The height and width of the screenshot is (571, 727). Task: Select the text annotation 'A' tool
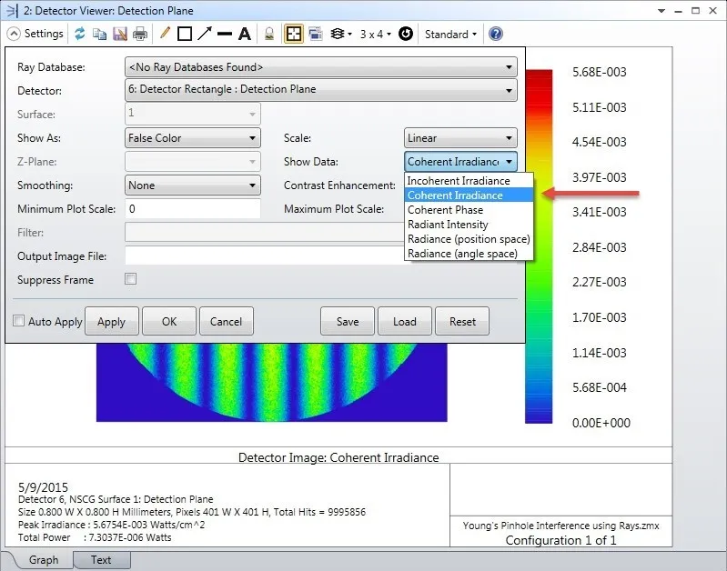(x=244, y=34)
